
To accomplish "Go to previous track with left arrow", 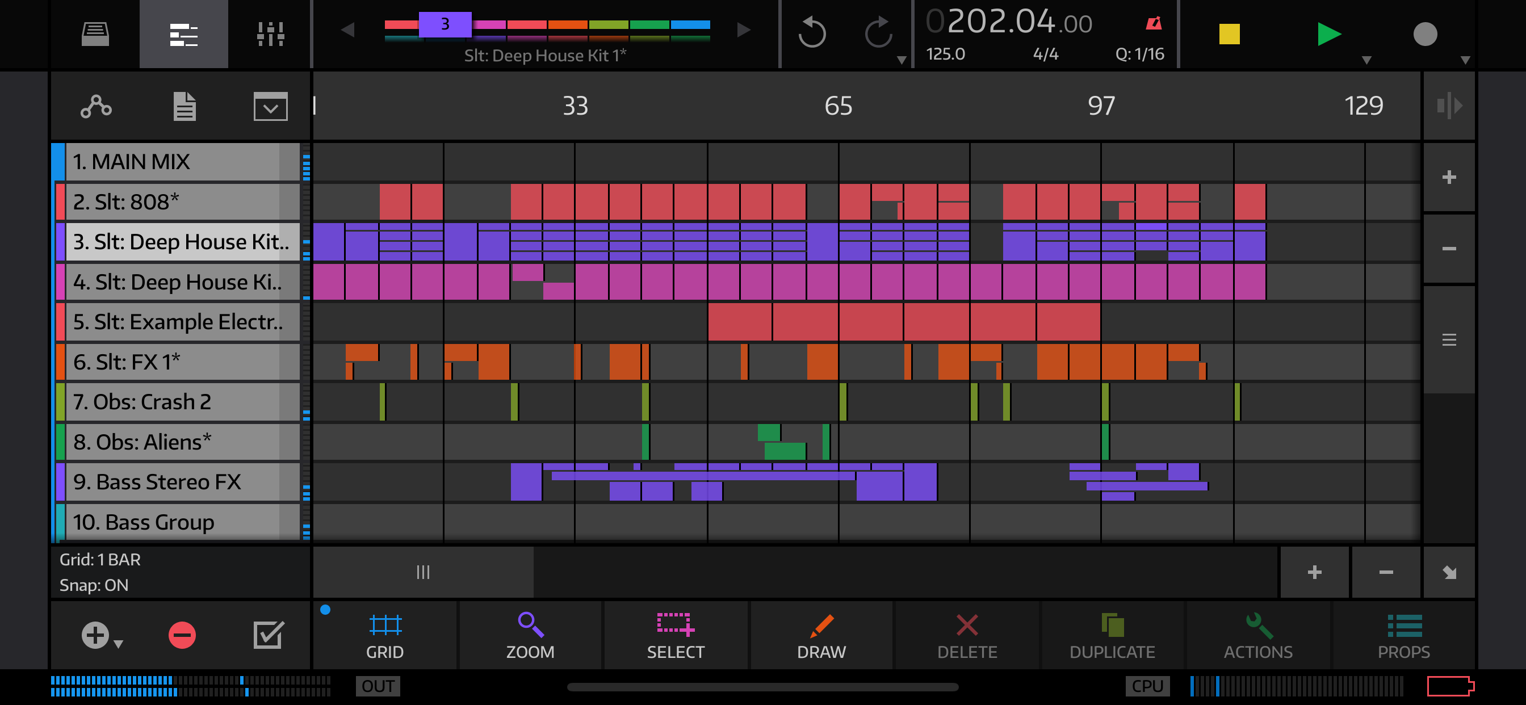I will [x=348, y=30].
